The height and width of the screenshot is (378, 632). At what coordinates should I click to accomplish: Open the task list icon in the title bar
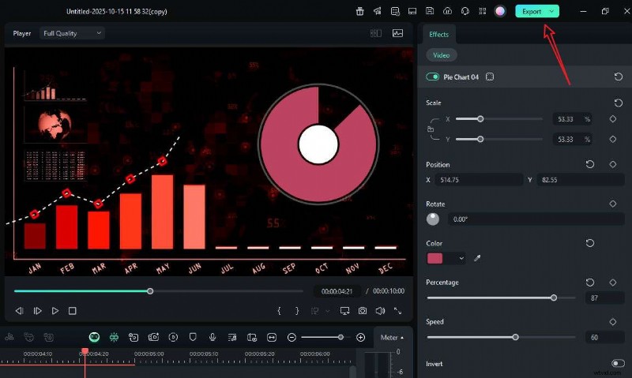[x=395, y=11]
